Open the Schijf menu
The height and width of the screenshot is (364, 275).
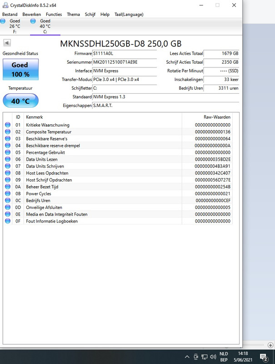90,15
